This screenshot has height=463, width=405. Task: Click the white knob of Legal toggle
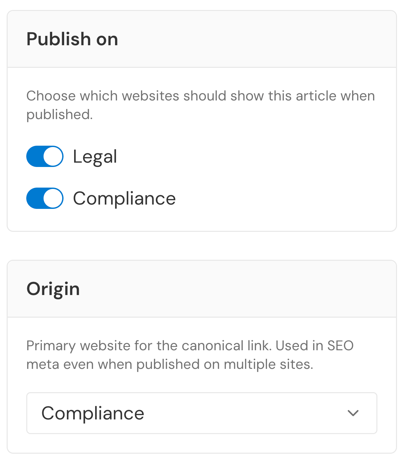[x=53, y=156]
